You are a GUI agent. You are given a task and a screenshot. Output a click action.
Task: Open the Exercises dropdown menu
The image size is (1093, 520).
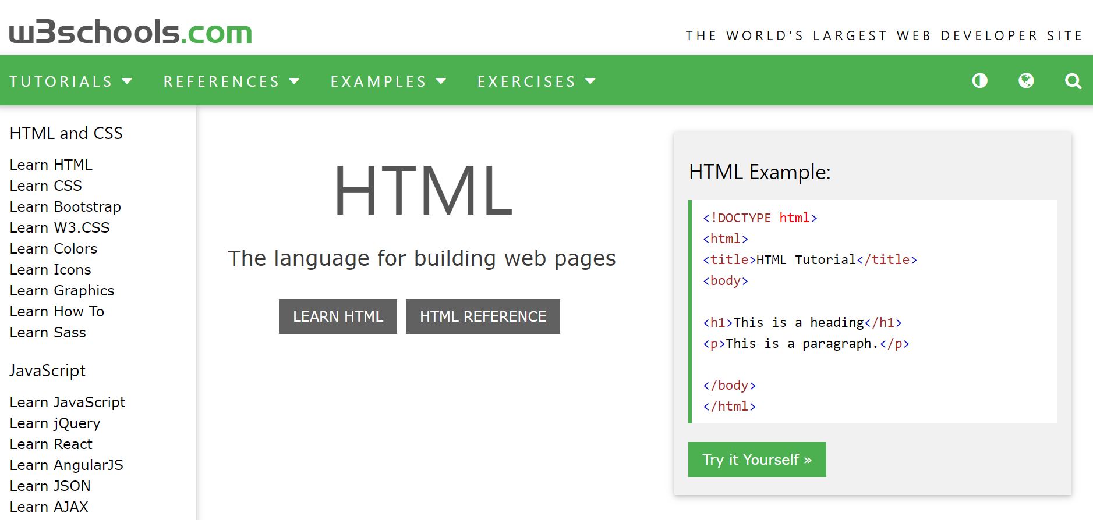tap(536, 81)
